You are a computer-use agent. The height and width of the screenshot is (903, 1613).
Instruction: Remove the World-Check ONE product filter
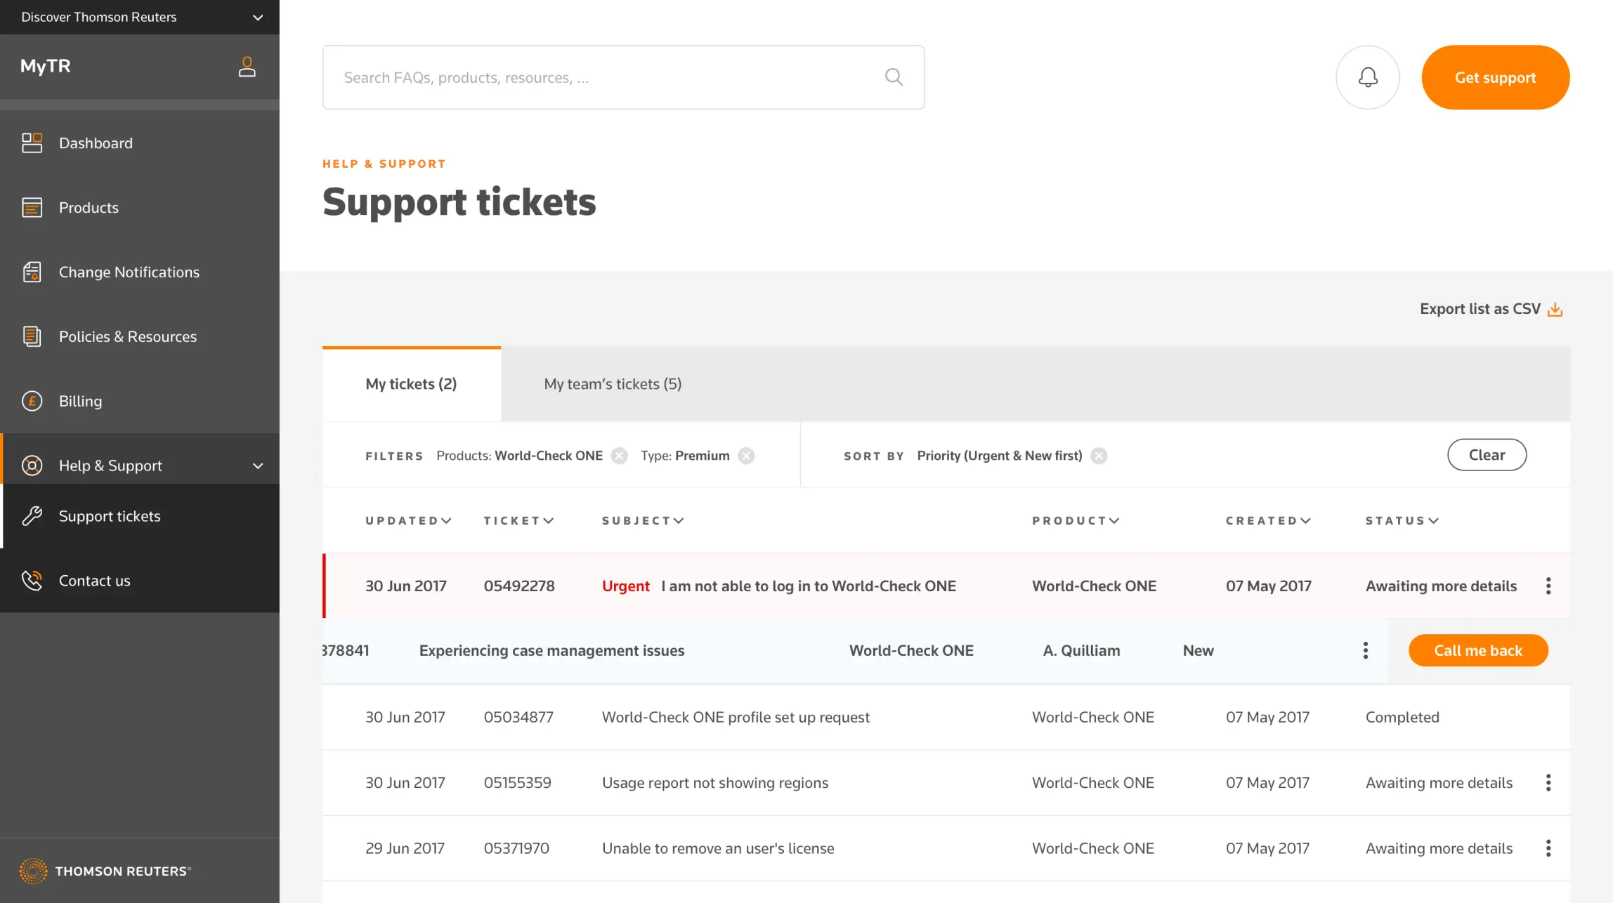point(619,456)
